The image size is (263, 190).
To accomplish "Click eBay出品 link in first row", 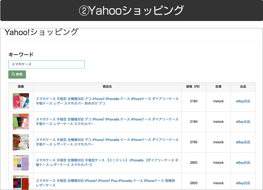I will pyautogui.click(x=243, y=101).
